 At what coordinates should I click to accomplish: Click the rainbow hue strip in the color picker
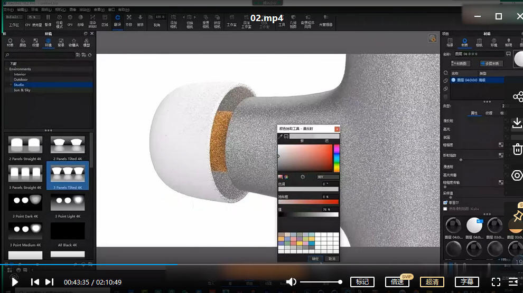(337, 158)
